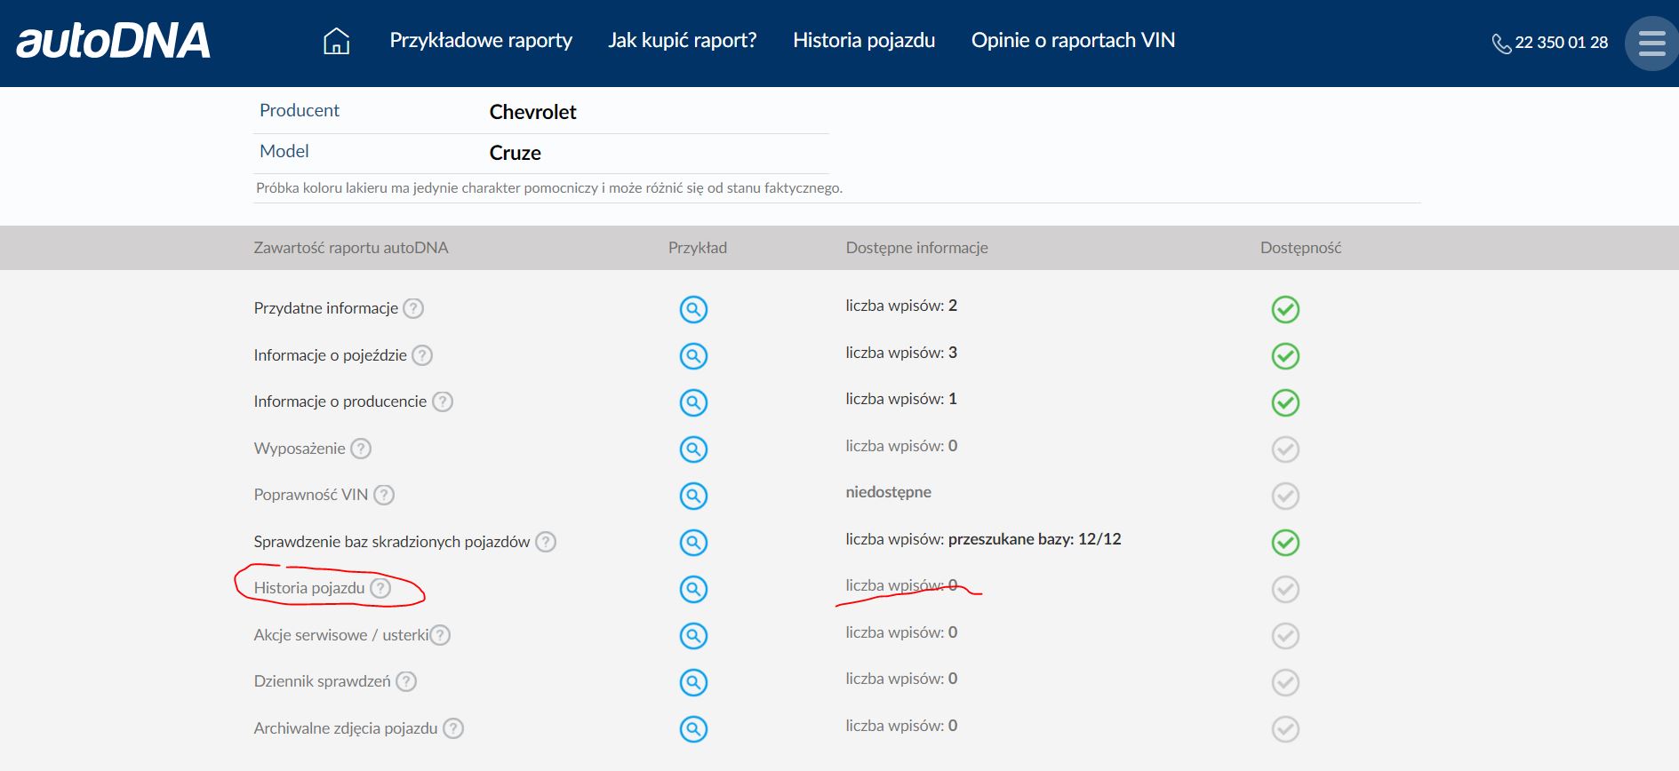
Task: View example magnifier for Przydatne informacje
Action: coord(693,309)
